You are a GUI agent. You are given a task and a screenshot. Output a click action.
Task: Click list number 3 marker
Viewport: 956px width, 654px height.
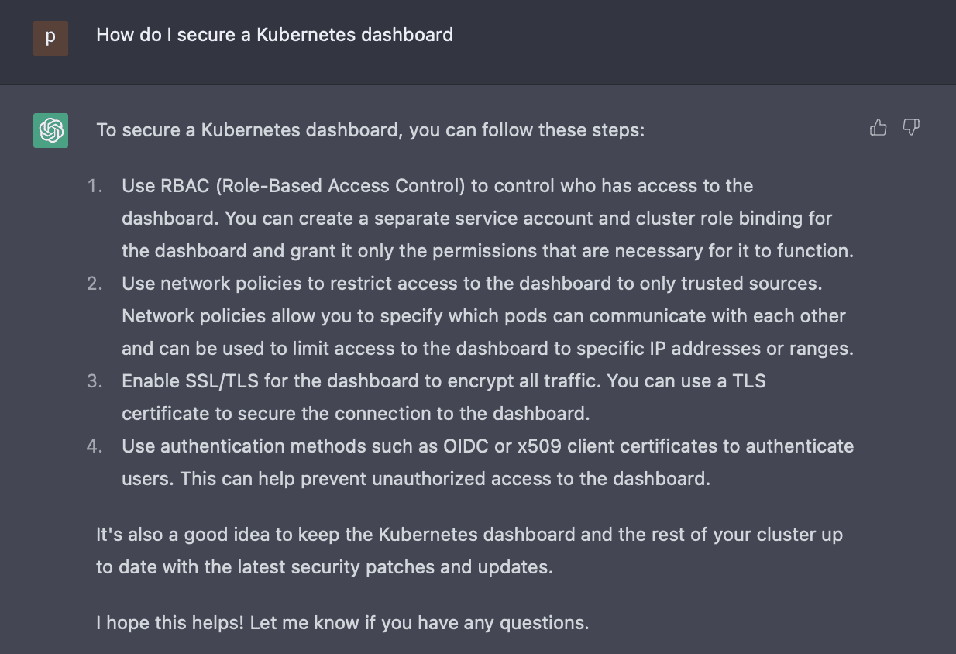[95, 381]
